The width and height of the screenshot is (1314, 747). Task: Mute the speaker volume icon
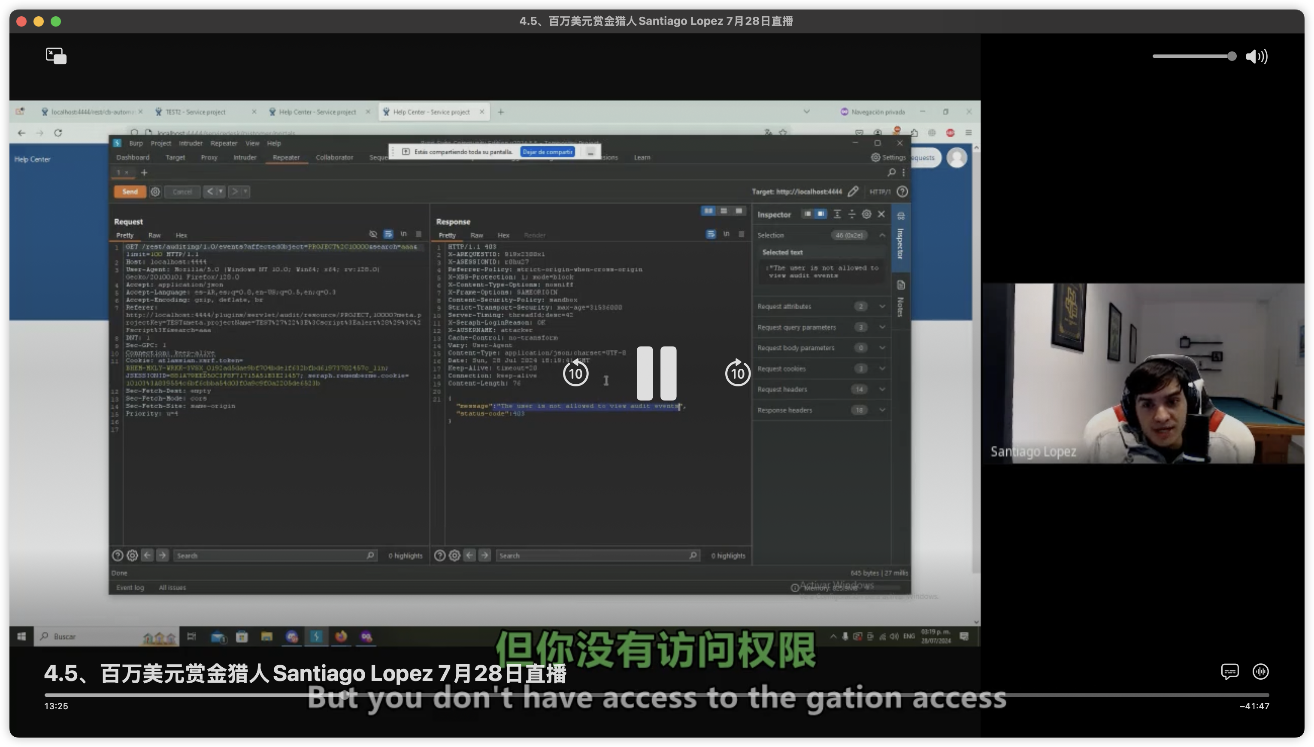(1256, 57)
